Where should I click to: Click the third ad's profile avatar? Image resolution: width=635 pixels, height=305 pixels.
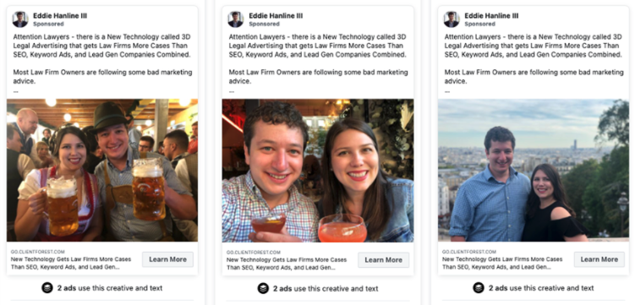click(x=452, y=19)
